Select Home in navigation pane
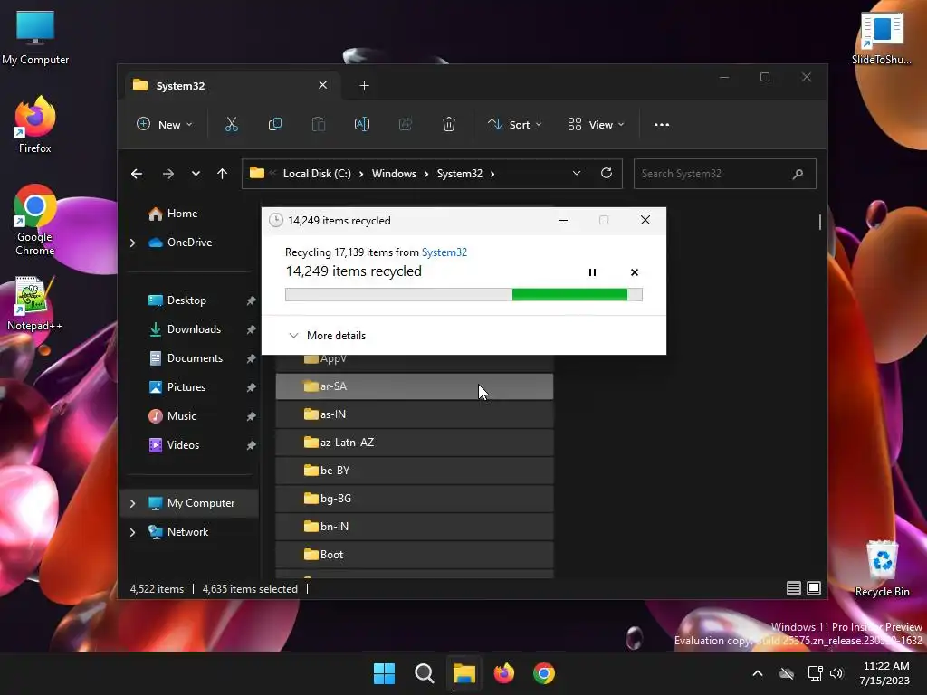Viewport: 927px width, 695px height. (x=182, y=214)
